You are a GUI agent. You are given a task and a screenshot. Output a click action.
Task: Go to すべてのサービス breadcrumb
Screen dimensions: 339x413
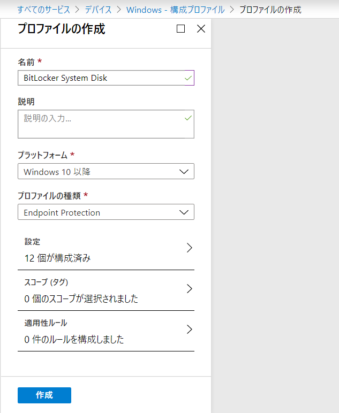pos(44,10)
